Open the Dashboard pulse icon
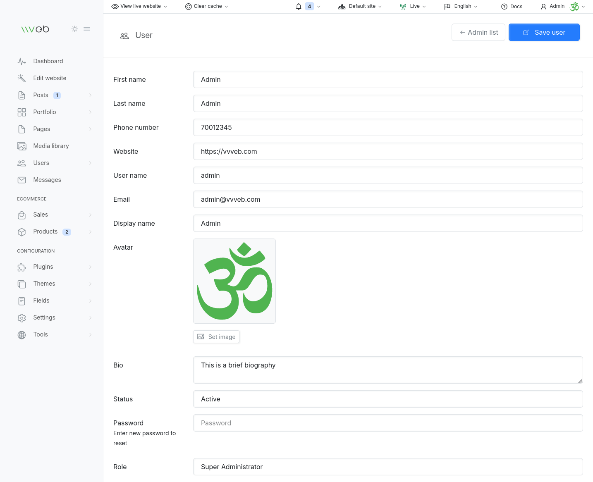 (x=22, y=61)
